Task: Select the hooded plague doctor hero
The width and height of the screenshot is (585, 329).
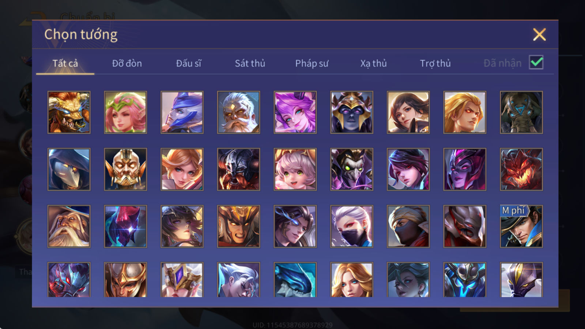Action: pos(69,169)
